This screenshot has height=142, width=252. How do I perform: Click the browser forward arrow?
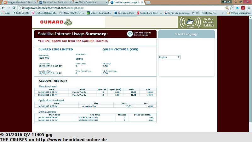(x=9, y=8)
